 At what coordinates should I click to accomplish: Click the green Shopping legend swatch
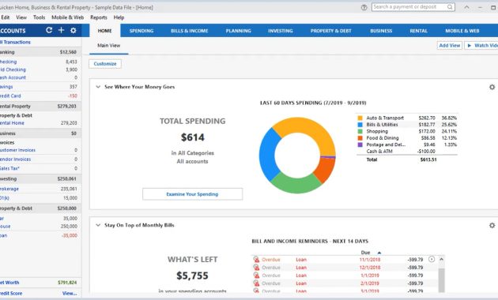pyautogui.click(x=360, y=131)
